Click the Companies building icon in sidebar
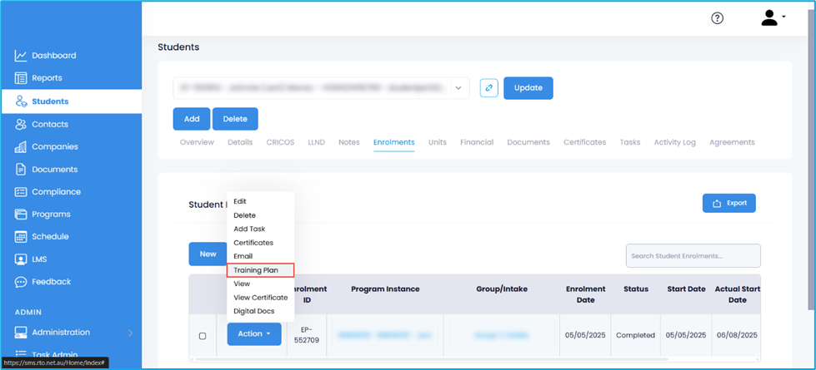Viewport: 816px width, 370px height. coord(21,147)
